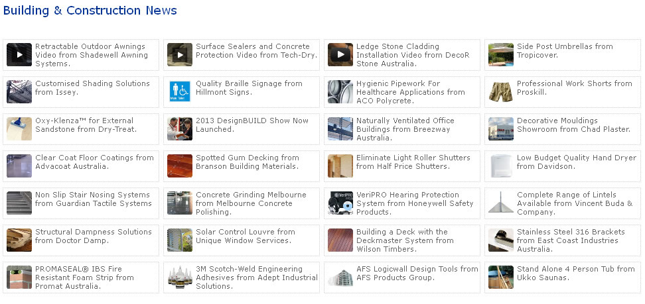Open Side Post Umbrellas from Tropicover link
The image size is (645, 304).
coord(565,50)
